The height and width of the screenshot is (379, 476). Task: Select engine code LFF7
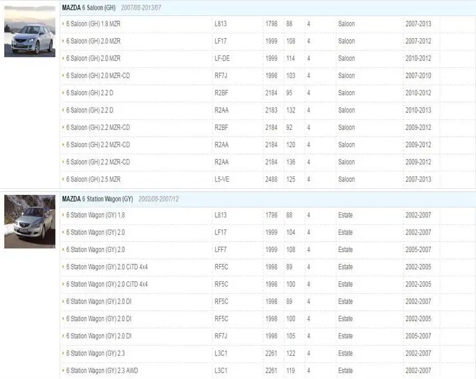pyautogui.click(x=220, y=250)
